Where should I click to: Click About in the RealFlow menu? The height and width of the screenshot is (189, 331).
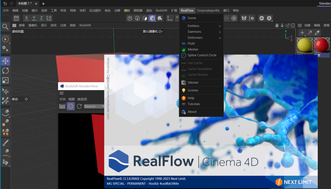pos(201,111)
